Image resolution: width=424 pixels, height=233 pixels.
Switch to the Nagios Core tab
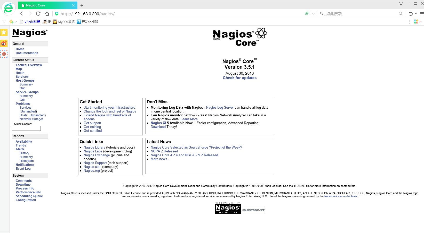tap(48, 5)
